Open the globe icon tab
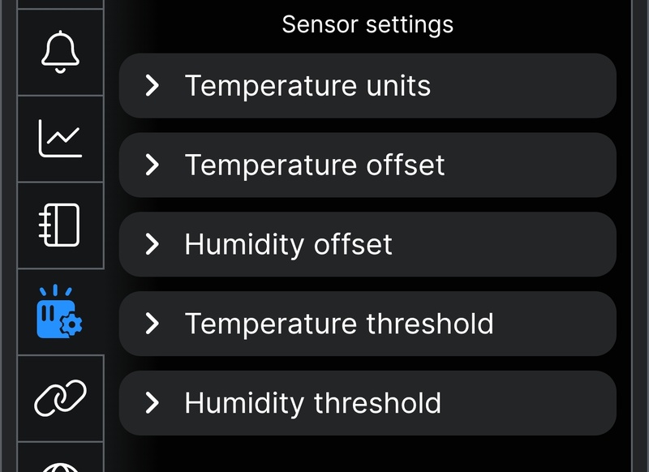 pyautogui.click(x=60, y=462)
